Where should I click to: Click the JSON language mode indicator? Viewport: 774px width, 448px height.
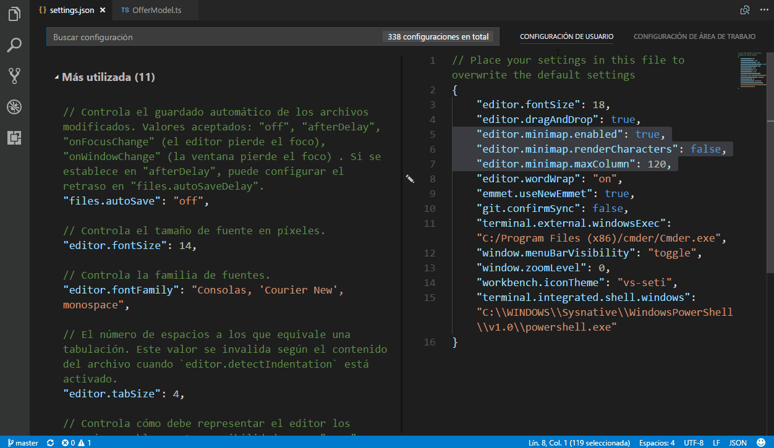click(738, 443)
